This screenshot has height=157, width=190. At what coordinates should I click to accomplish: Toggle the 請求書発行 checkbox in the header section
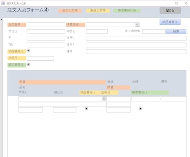(x=28, y=64)
